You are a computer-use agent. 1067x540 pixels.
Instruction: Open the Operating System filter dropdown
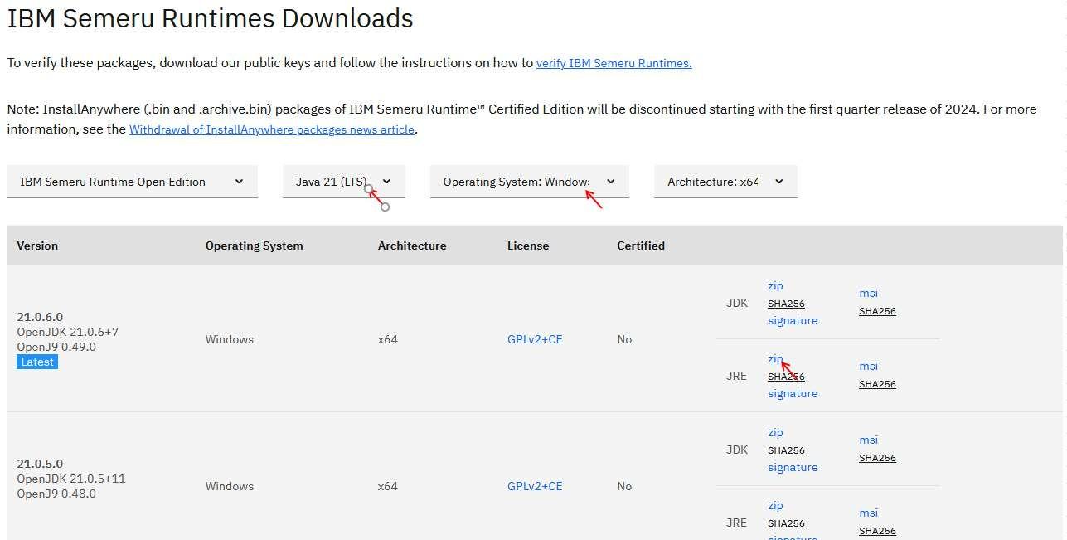(529, 182)
